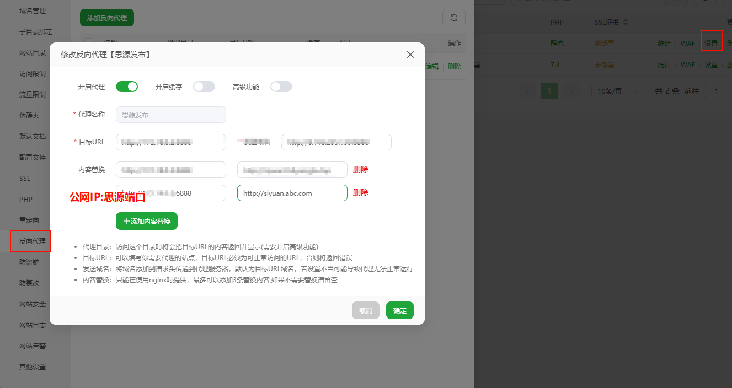Open 设置 for the PHP 7.4 site row
The height and width of the screenshot is (388, 732).
pyautogui.click(x=711, y=64)
